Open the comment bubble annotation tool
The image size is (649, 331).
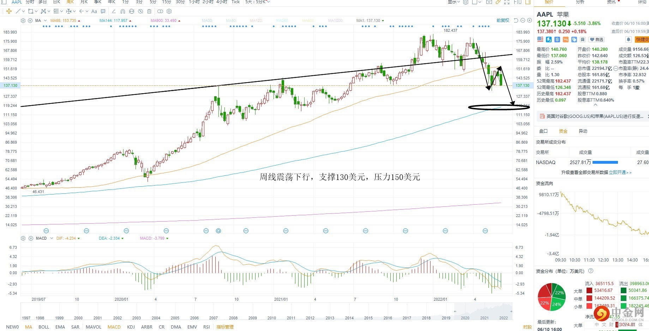tap(103, 11)
